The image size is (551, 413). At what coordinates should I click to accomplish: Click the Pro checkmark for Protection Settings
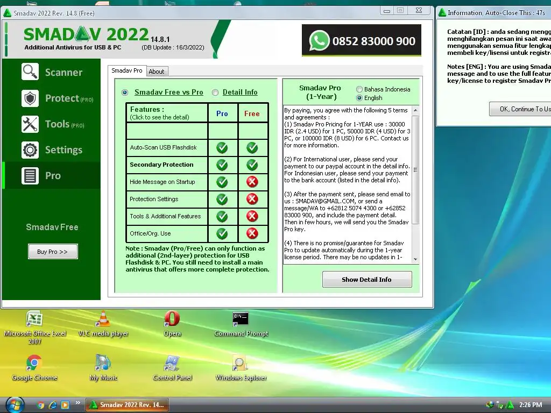click(x=222, y=199)
